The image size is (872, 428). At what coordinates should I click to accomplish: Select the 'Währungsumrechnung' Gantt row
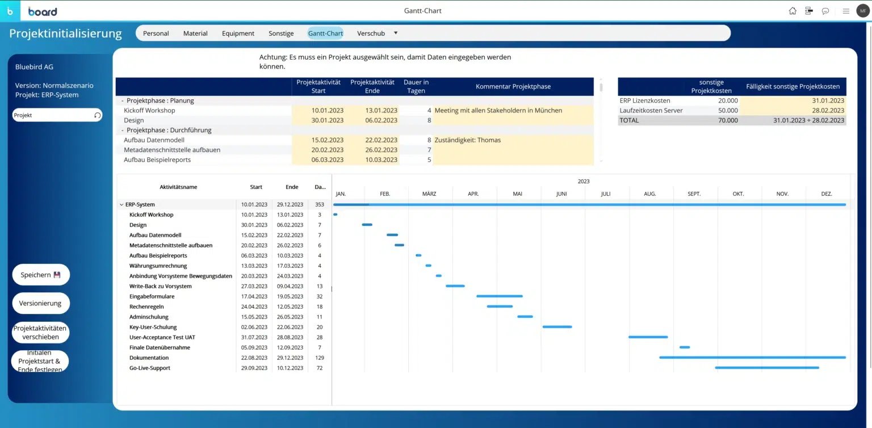pos(158,266)
